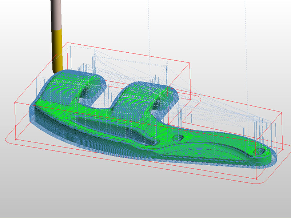Click the rounded tip of the milling tool
Viewport: 291px width, 218px height.
[57, 70]
